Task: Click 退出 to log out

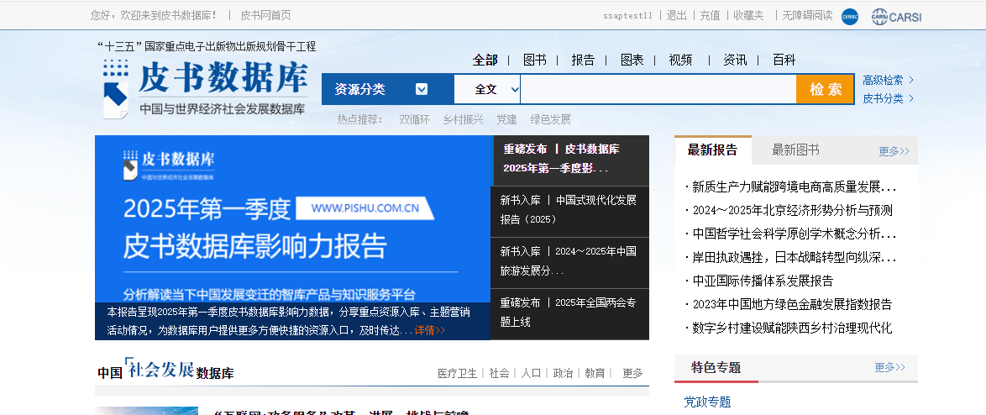Action: (677, 16)
